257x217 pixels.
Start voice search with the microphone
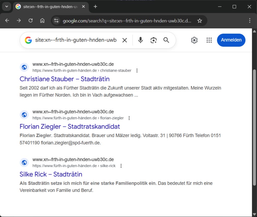coord(140,40)
